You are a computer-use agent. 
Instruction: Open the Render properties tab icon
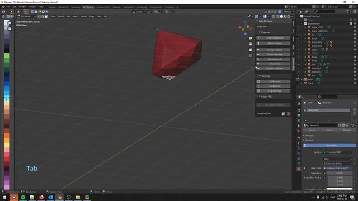pos(299,110)
